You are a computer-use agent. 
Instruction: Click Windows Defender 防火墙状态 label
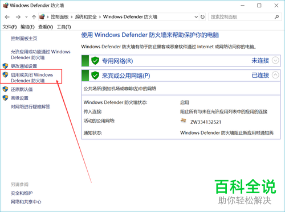click(116, 102)
